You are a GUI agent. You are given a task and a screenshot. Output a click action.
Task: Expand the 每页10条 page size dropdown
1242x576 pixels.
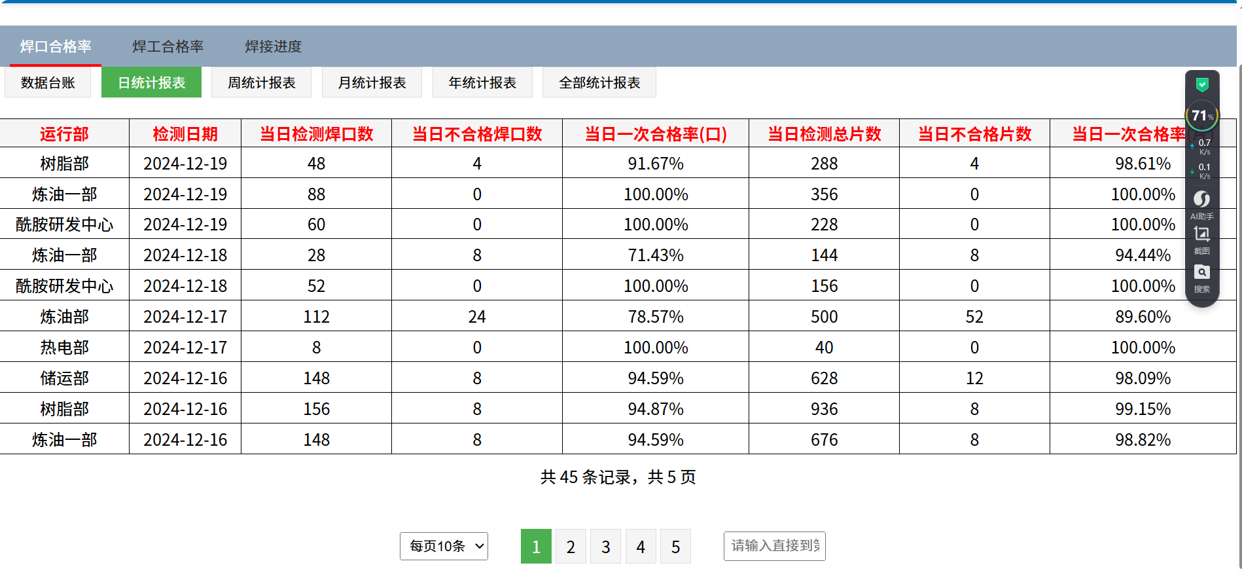(444, 546)
